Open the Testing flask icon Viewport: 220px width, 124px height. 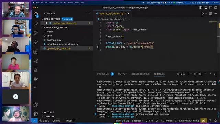[36, 70]
